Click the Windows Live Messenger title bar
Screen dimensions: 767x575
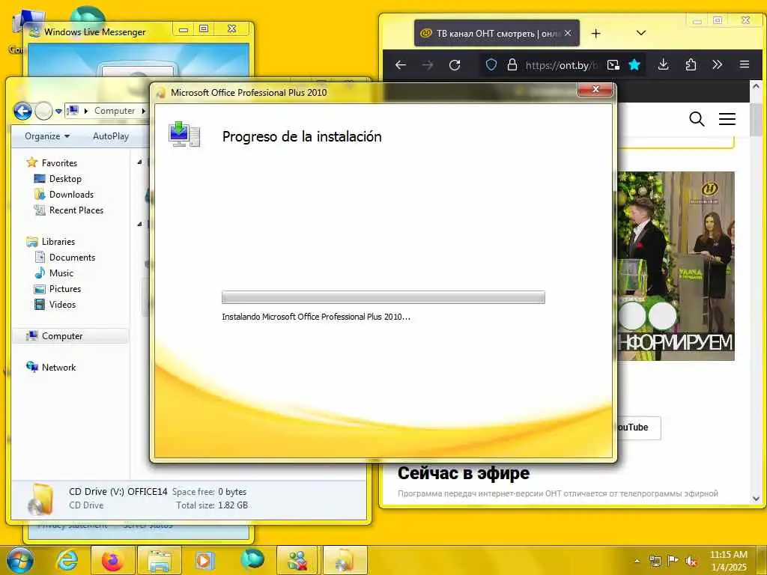click(x=100, y=31)
